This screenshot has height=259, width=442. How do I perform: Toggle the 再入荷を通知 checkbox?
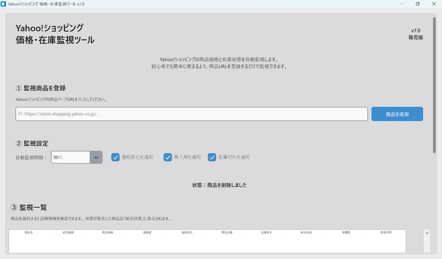click(167, 157)
